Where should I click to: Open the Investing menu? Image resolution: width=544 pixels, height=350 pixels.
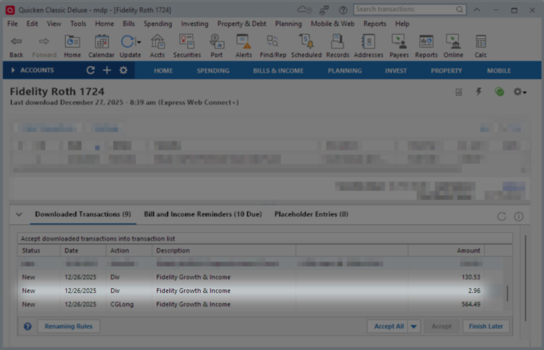click(194, 24)
